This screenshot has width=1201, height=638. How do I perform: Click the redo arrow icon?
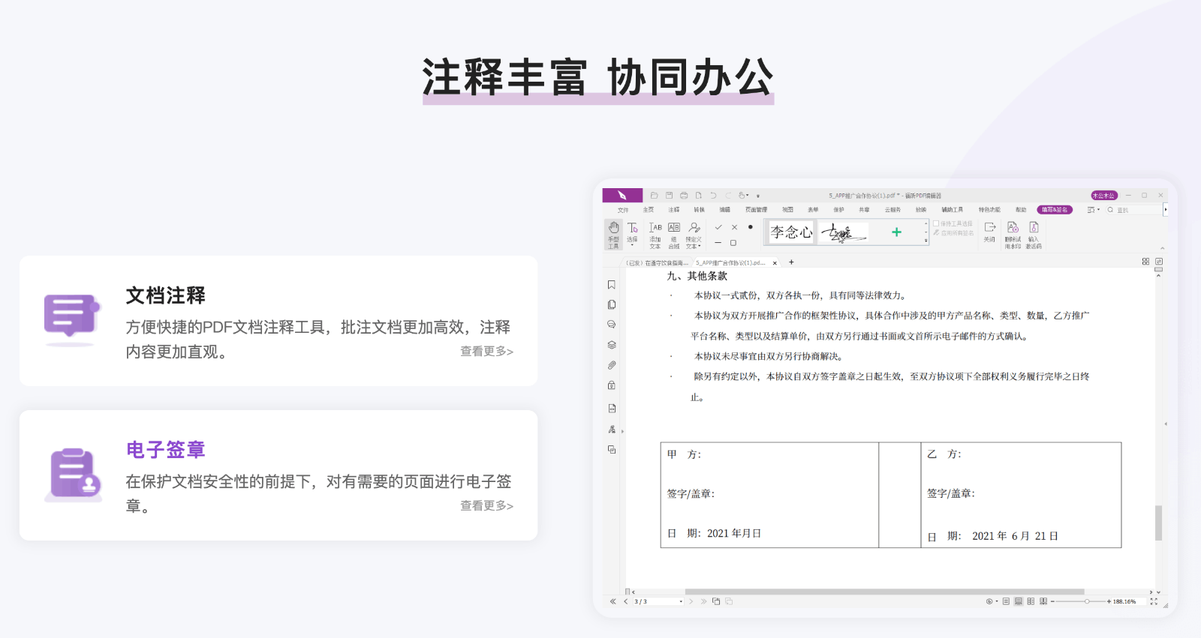click(x=728, y=196)
